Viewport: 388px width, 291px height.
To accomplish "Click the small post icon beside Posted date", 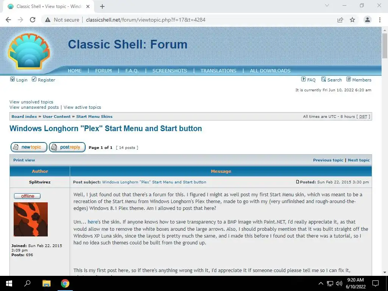I will tap(298, 182).
